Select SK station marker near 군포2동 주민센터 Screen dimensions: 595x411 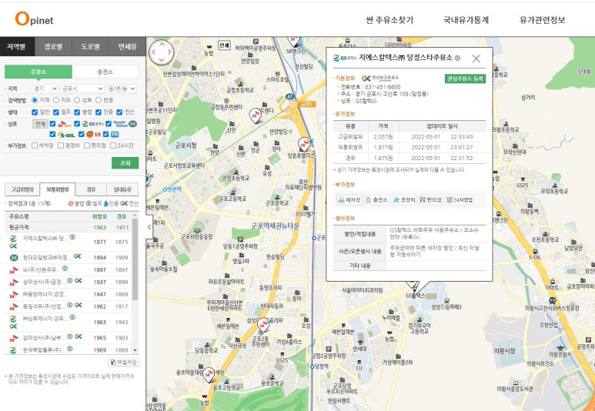tap(263, 325)
